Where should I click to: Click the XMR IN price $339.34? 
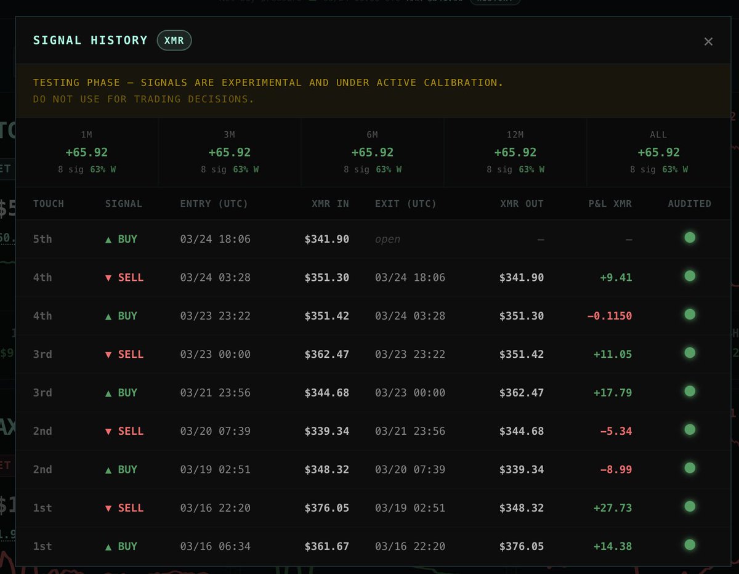click(327, 431)
